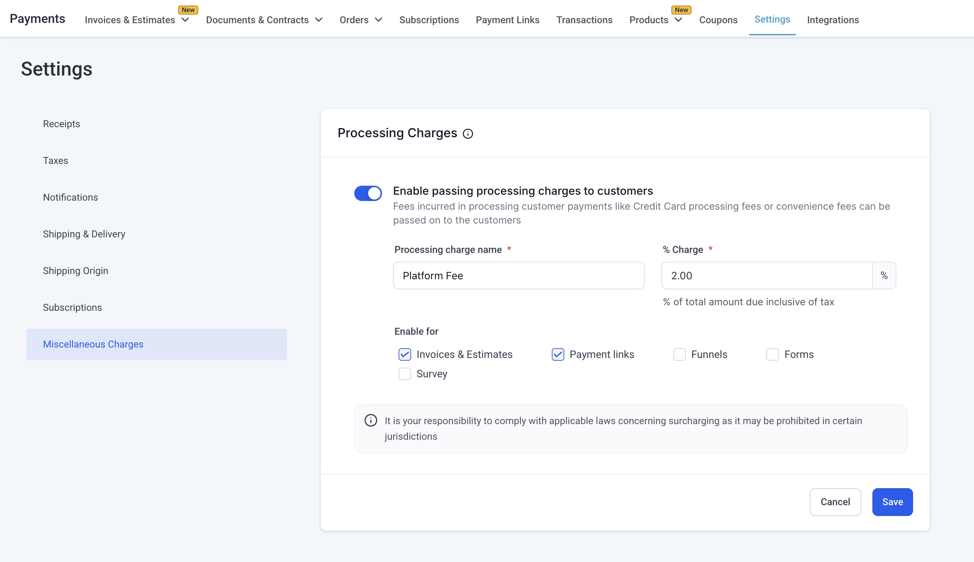Image resolution: width=974 pixels, height=562 pixels.
Task: Disable passing processing charges toggle
Action: (x=368, y=193)
